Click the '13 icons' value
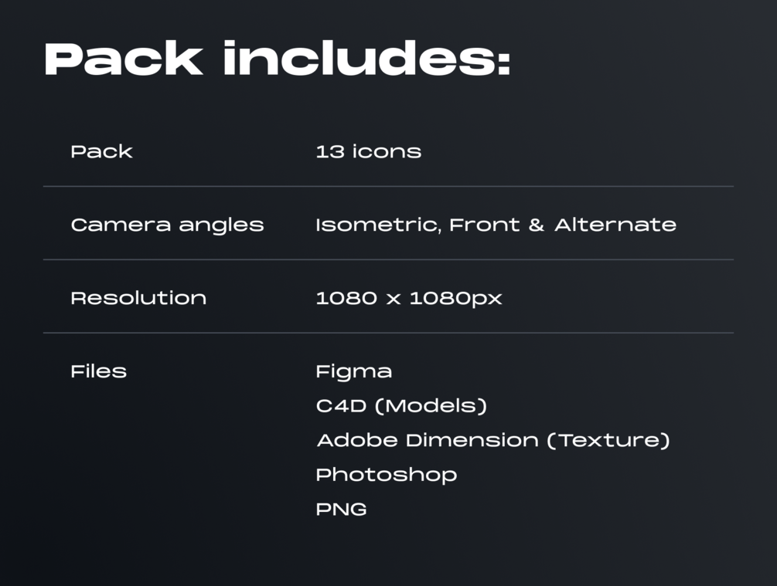Viewport: 777px width, 586px height. 368,151
